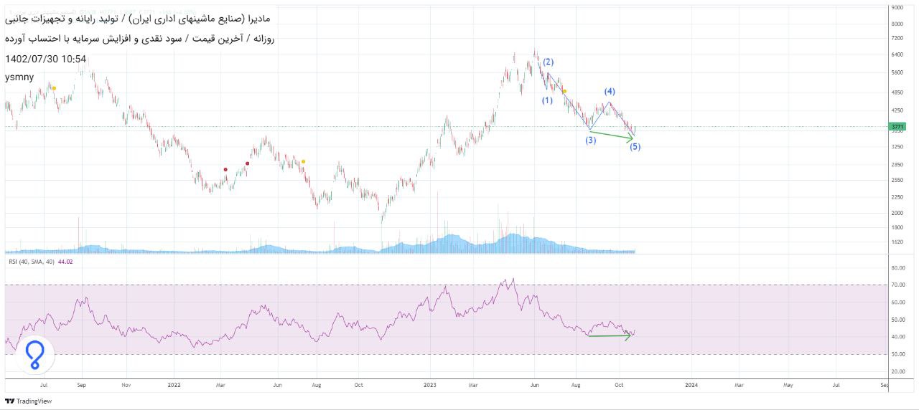Click the 70.00 level on RSI scale
919x410 pixels.
pyautogui.click(x=896, y=285)
